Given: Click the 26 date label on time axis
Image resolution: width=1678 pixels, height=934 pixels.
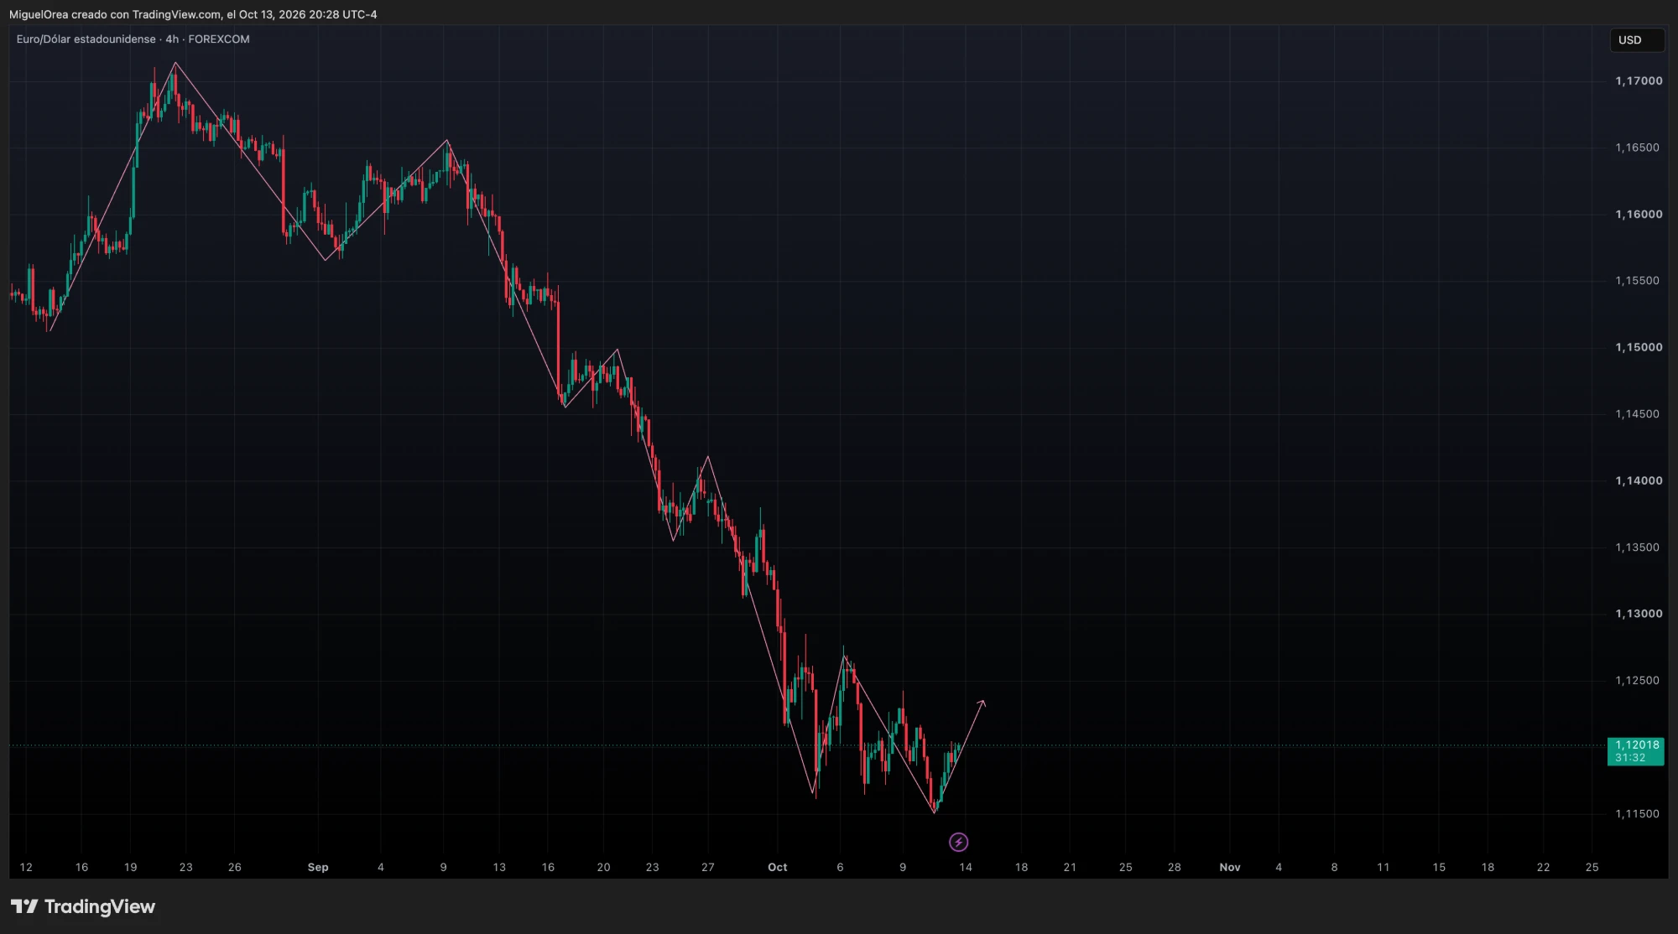Looking at the screenshot, I should point(235,867).
